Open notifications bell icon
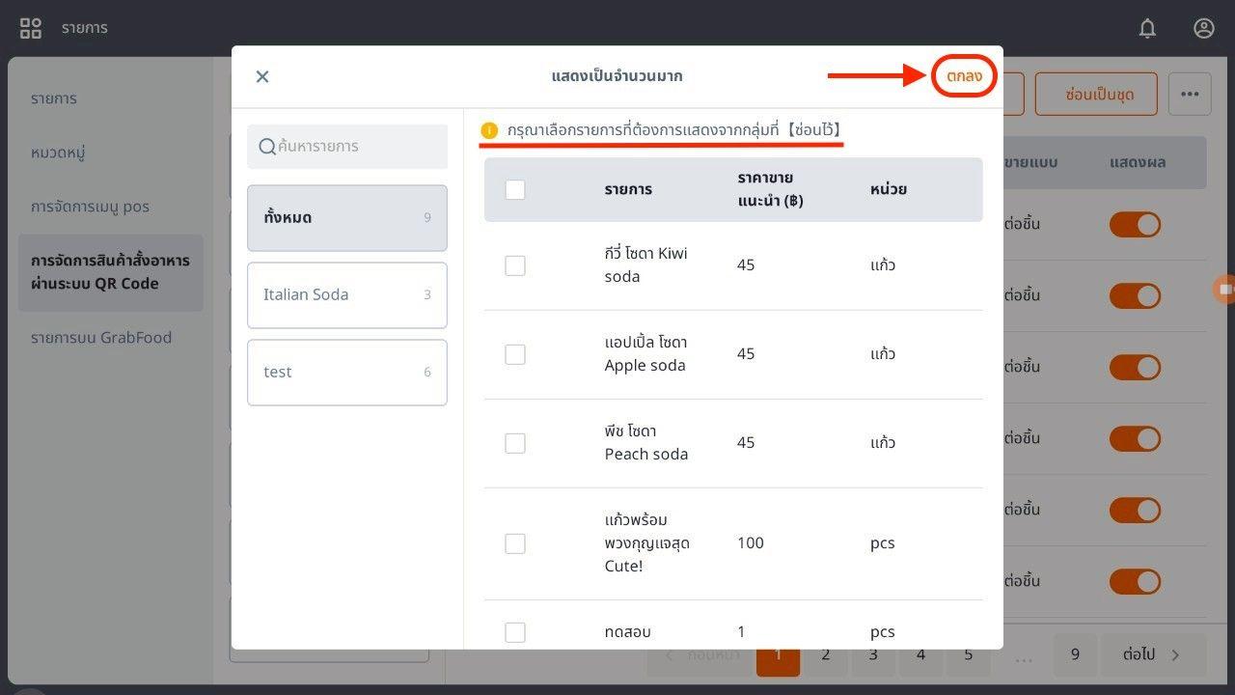Screen dimensions: 1235x695 (x=1147, y=28)
